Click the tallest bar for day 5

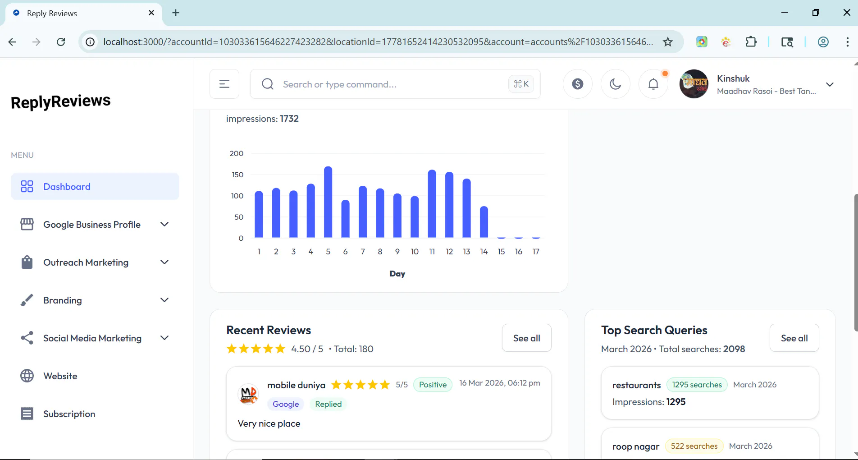(328, 202)
